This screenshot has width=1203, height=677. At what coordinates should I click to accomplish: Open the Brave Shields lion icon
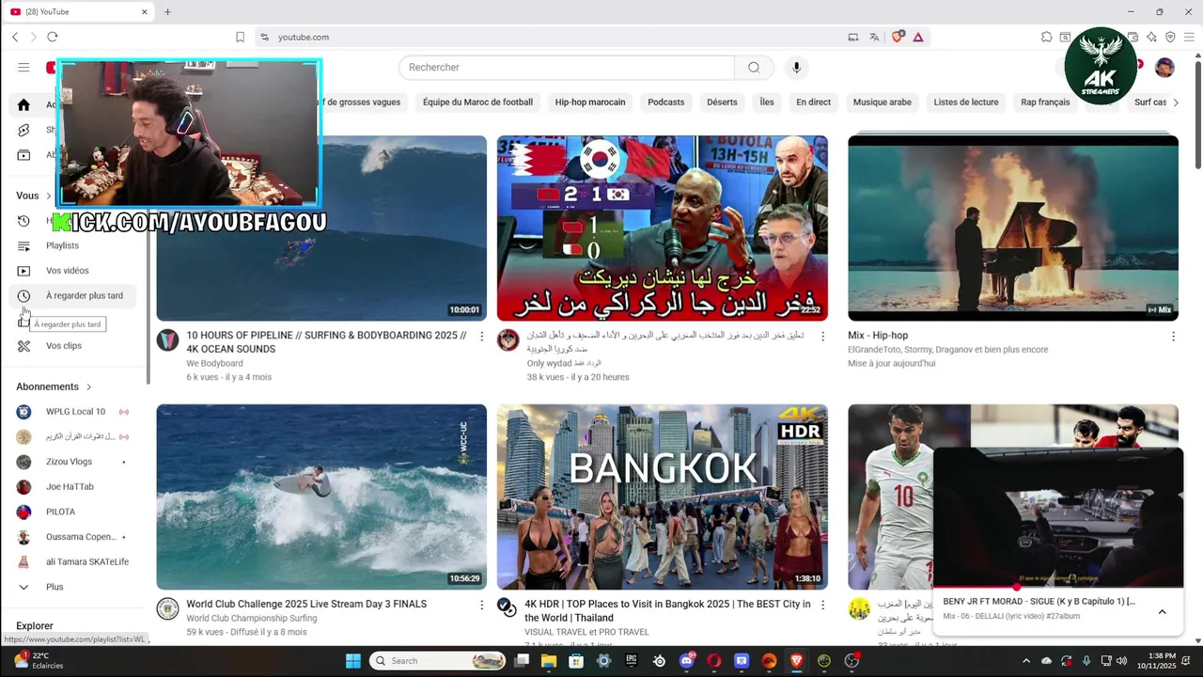(898, 37)
